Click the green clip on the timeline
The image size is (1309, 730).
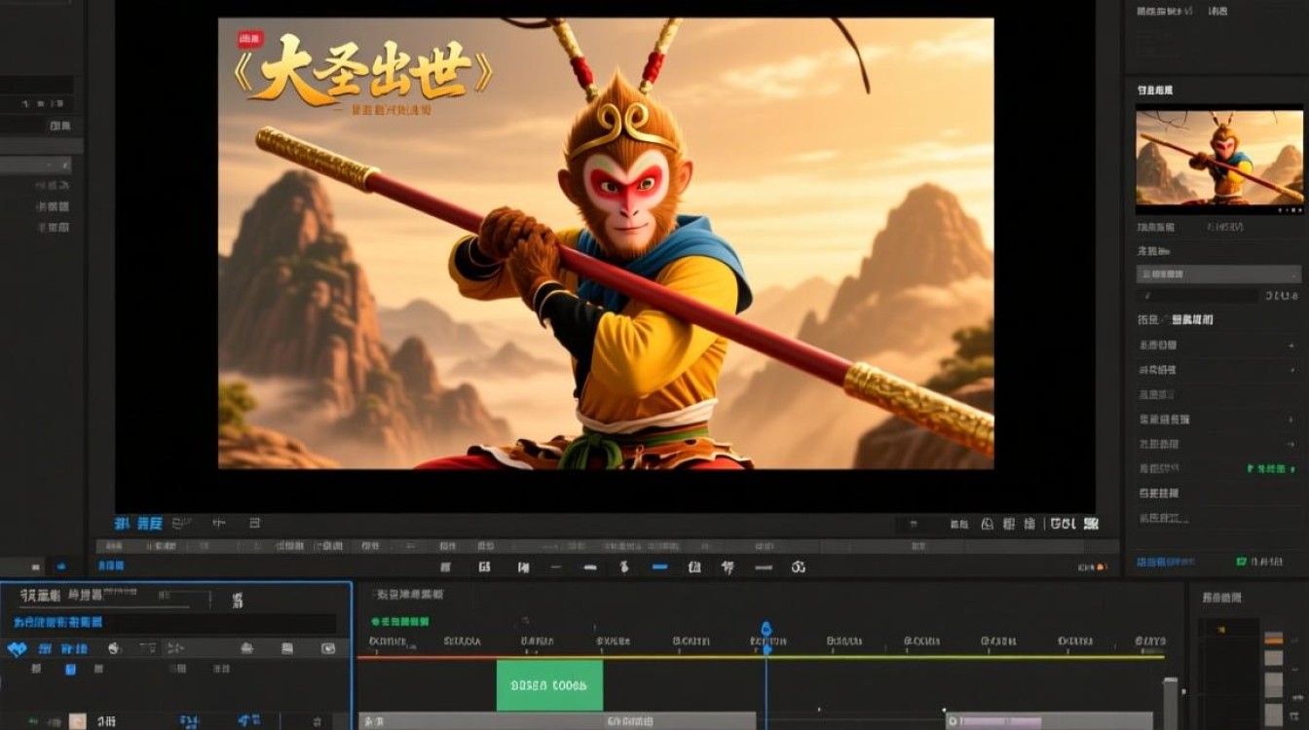tap(549, 685)
